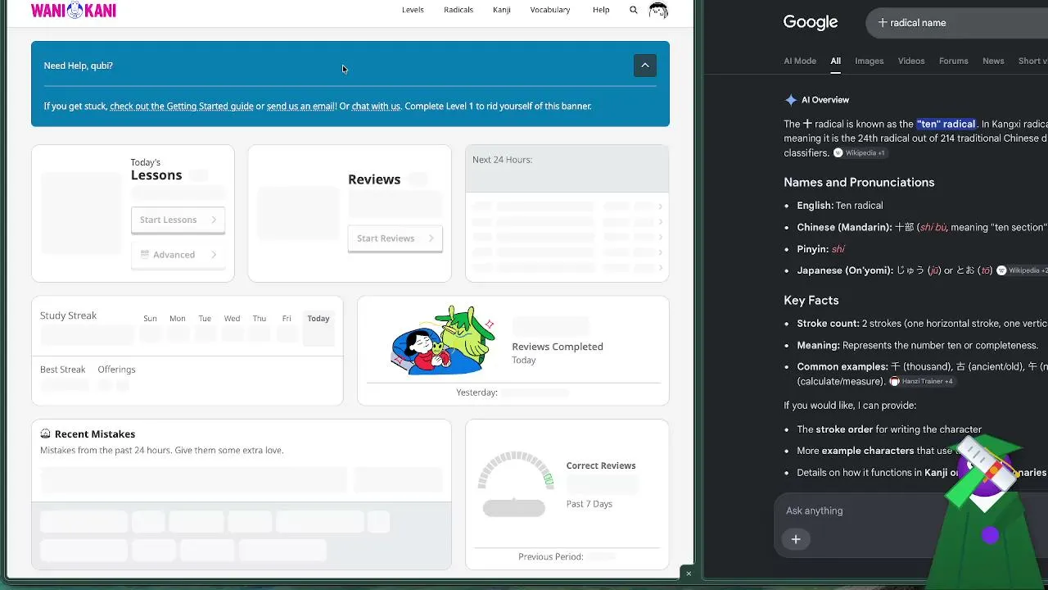Click the Today's Lessons heading
This screenshot has height=590, width=1048.
point(156,170)
